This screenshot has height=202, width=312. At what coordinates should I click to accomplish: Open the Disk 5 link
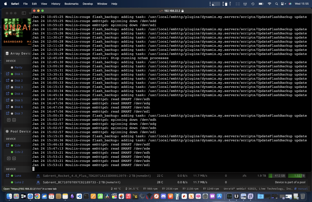(x=19, y=100)
